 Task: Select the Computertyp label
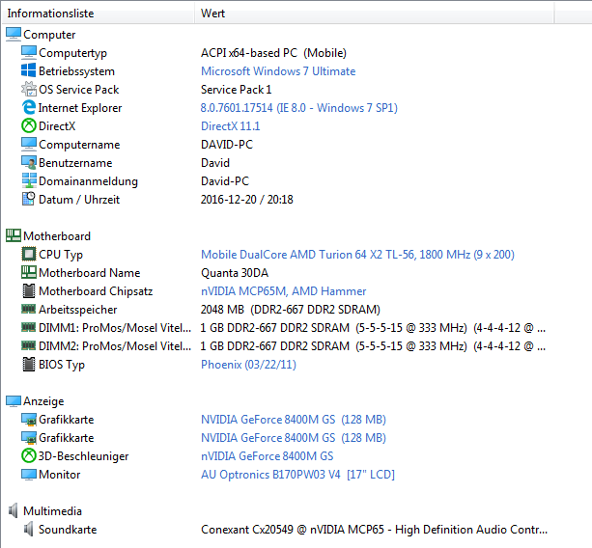click(x=72, y=53)
